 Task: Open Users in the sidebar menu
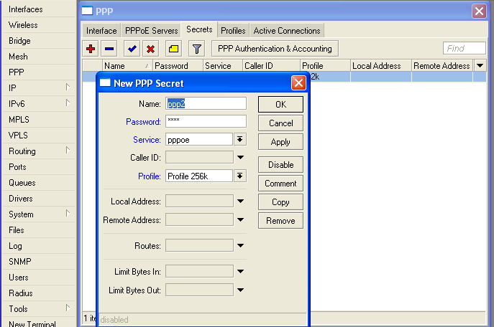point(38,278)
